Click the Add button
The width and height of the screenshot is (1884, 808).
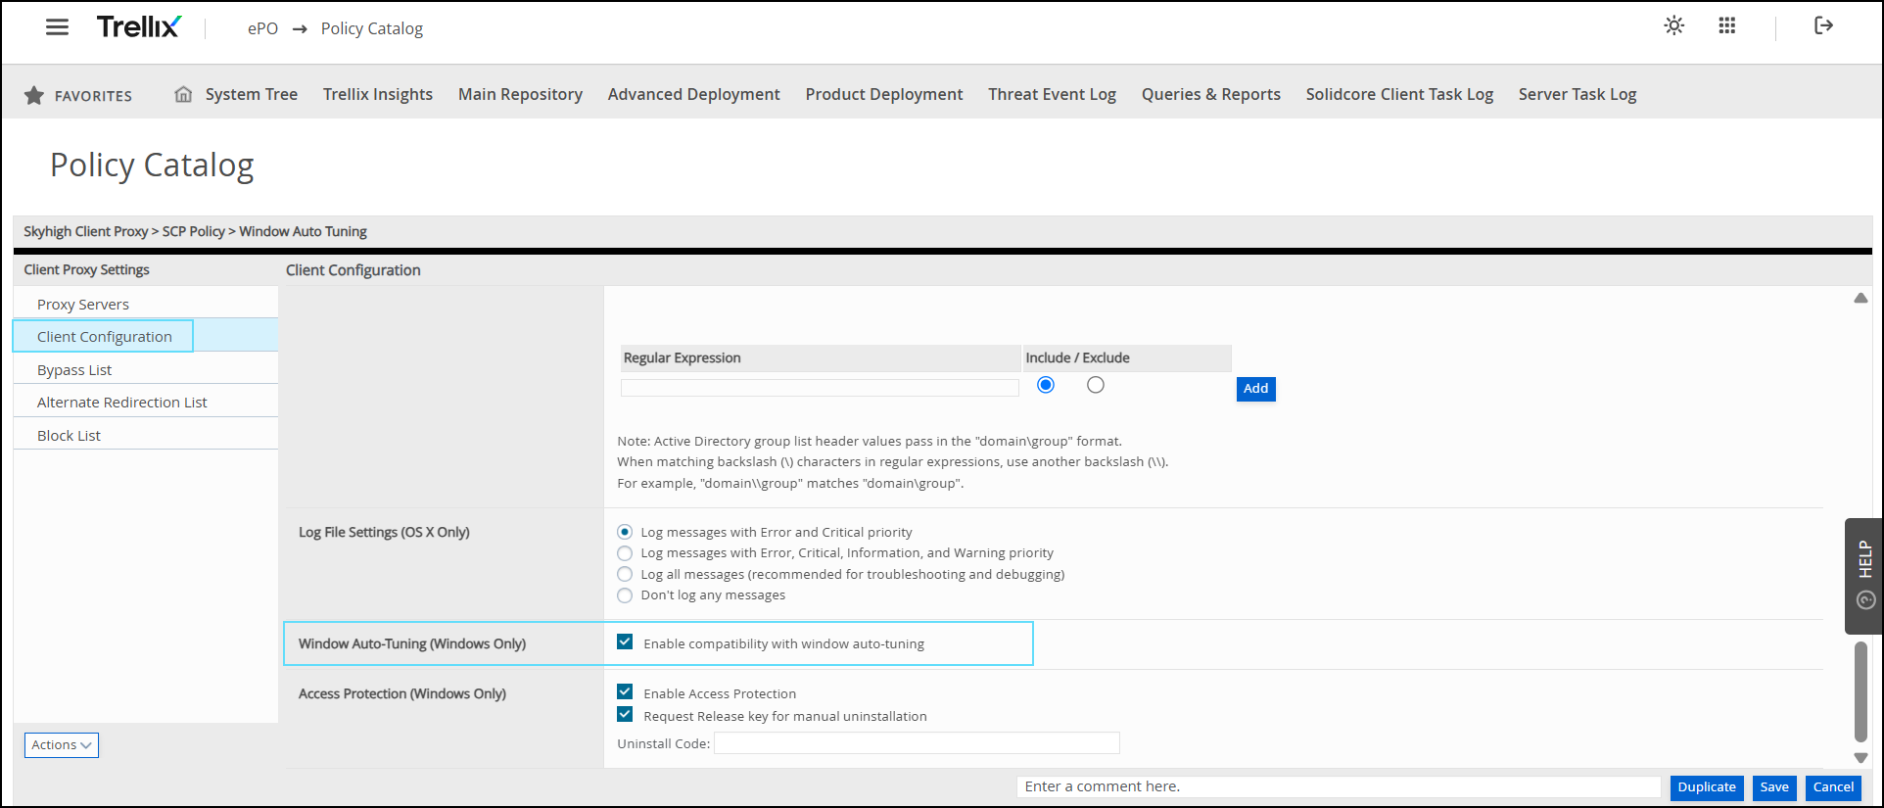(x=1255, y=389)
